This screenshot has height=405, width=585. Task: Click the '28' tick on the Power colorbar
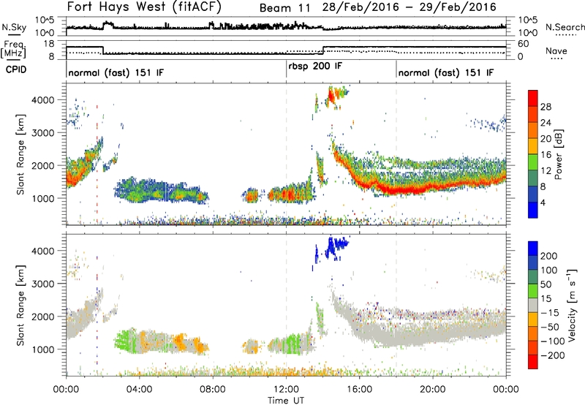pyautogui.click(x=546, y=107)
